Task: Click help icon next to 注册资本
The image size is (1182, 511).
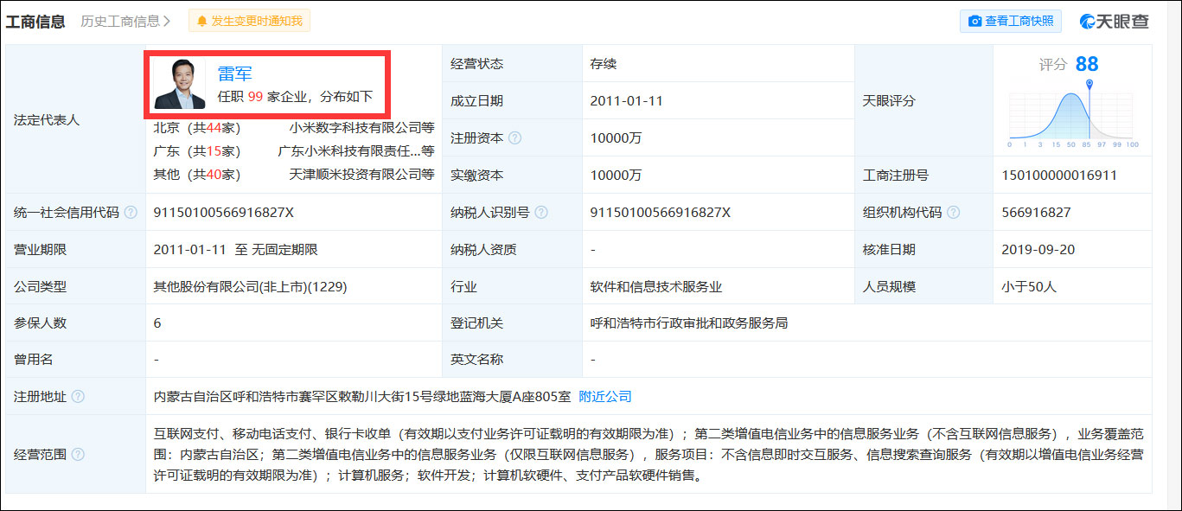Action: coord(514,138)
